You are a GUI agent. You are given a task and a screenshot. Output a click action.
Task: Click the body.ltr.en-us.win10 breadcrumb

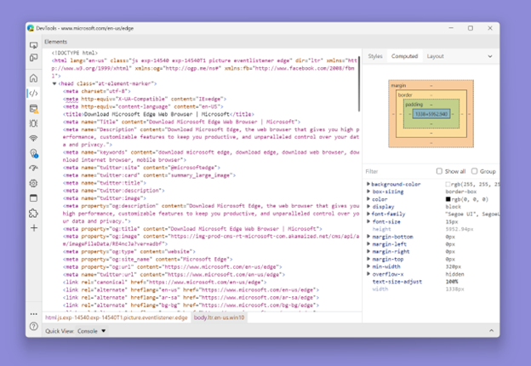click(220, 317)
